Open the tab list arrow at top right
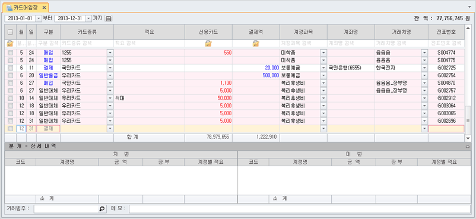The width and height of the screenshot is (476, 219). (x=469, y=7)
